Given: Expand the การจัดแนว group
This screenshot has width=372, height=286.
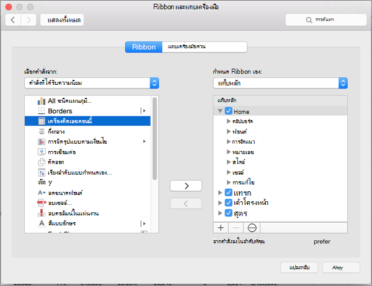Looking at the screenshot, I should [x=229, y=142].
